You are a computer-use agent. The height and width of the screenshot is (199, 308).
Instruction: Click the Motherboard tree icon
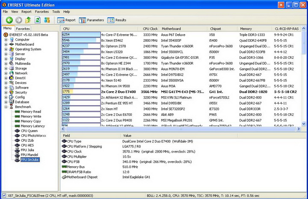12,44
